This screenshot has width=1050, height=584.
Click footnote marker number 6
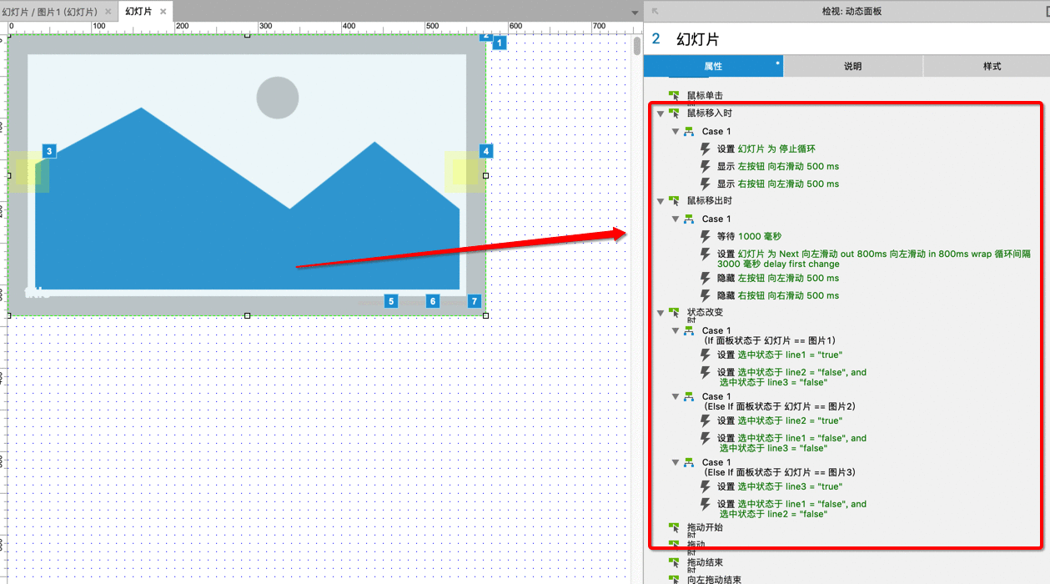click(x=432, y=301)
